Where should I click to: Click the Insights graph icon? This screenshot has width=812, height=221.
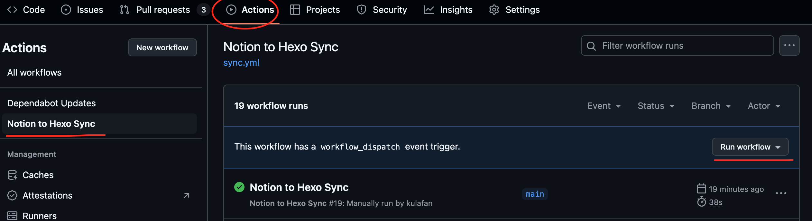click(429, 10)
